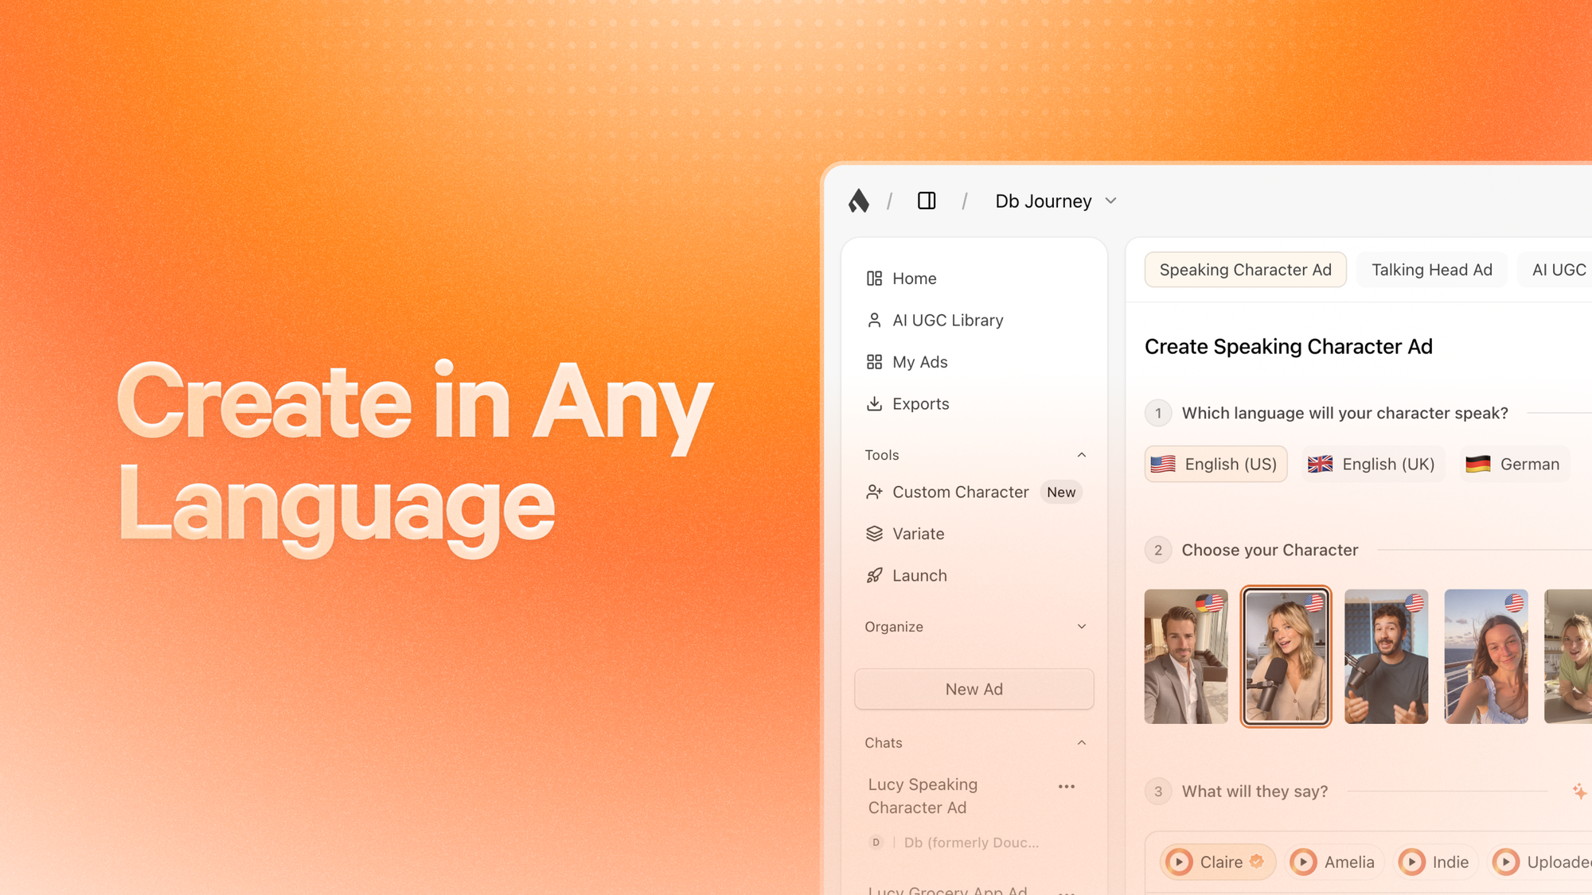Select English (US) language option

[1215, 464]
